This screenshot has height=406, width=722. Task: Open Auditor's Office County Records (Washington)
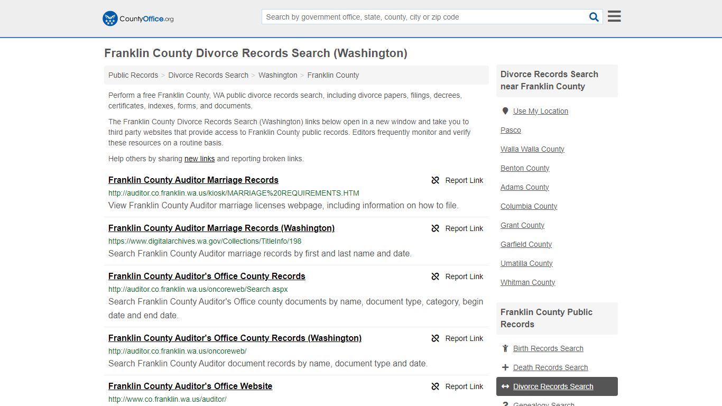(235, 338)
